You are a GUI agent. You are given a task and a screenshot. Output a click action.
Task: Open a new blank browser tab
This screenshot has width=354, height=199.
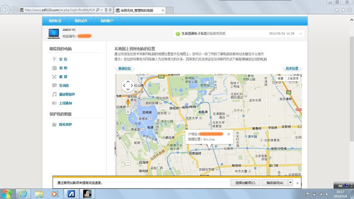coord(170,10)
